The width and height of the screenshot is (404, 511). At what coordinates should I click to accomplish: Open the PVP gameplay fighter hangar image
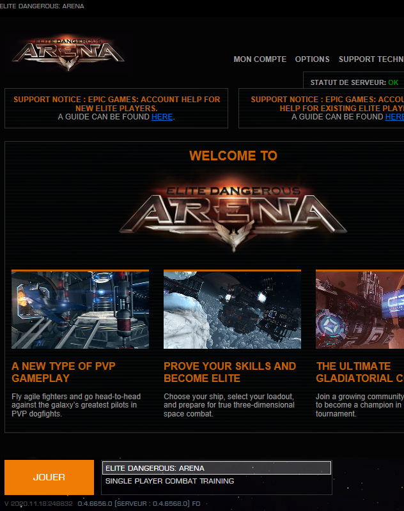(80, 309)
